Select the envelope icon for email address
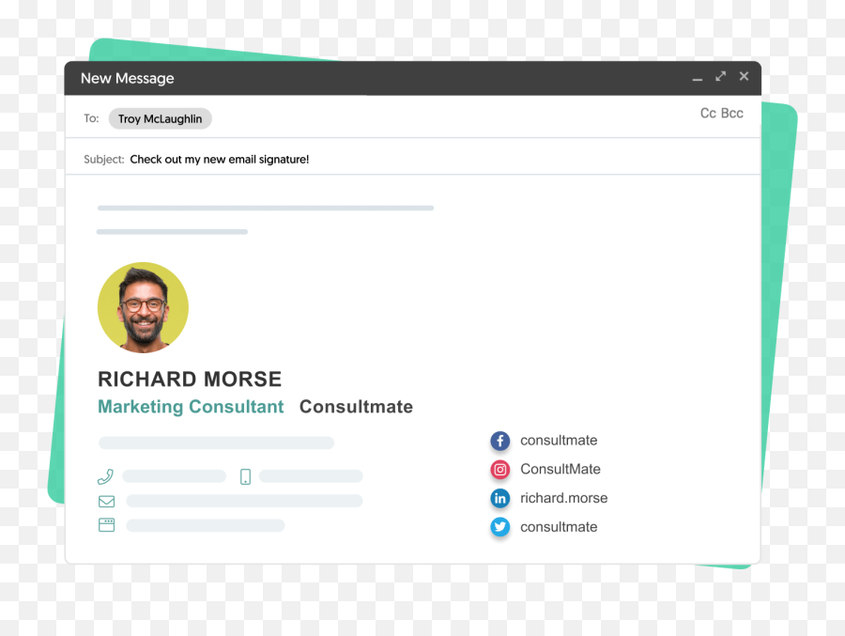This screenshot has height=636, width=845. click(106, 501)
